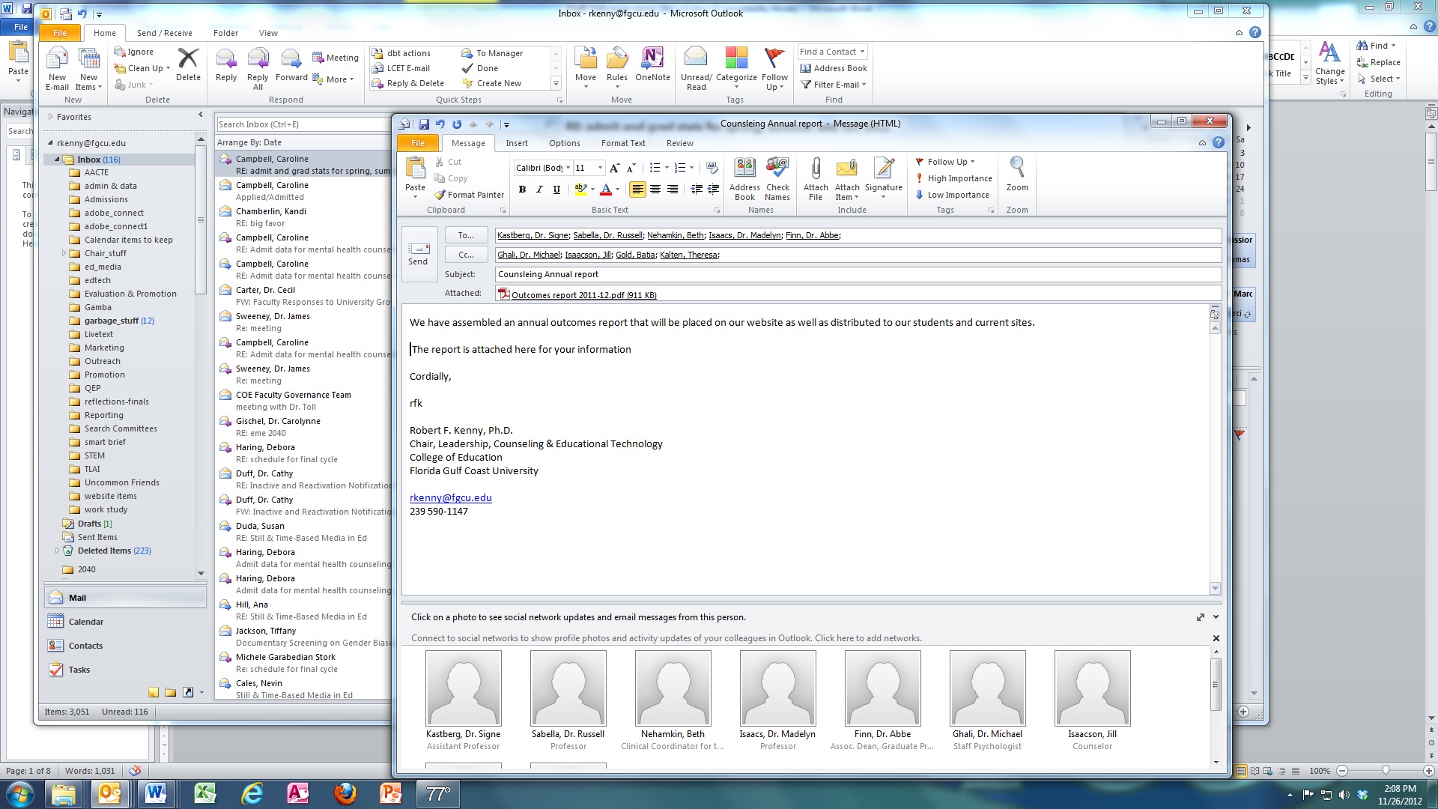Screen dimensions: 1438x809
Task: Open Attach Item menu
Action: click(x=847, y=179)
